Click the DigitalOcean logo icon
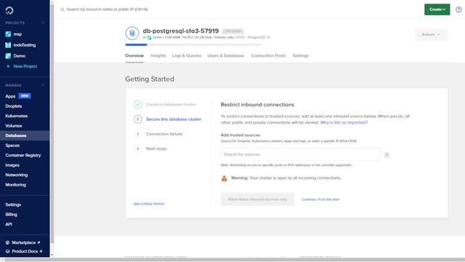The height and width of the screenshot is (262, 465). click(9, 11)
